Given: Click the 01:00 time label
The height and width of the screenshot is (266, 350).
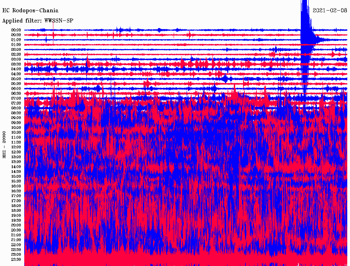Looking at the screenshot, I should click(16, 40).
